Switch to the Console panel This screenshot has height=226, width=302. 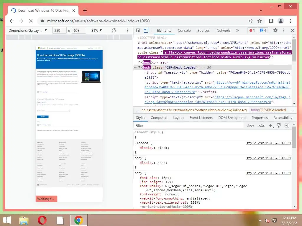pos(184,31)
